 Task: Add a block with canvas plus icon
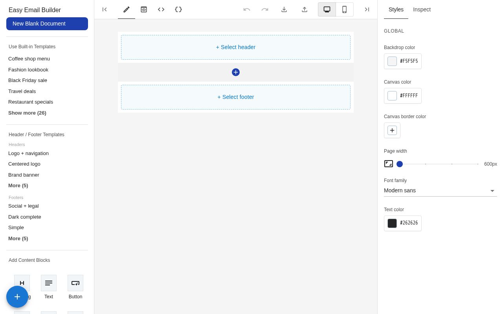click(236, 72)
